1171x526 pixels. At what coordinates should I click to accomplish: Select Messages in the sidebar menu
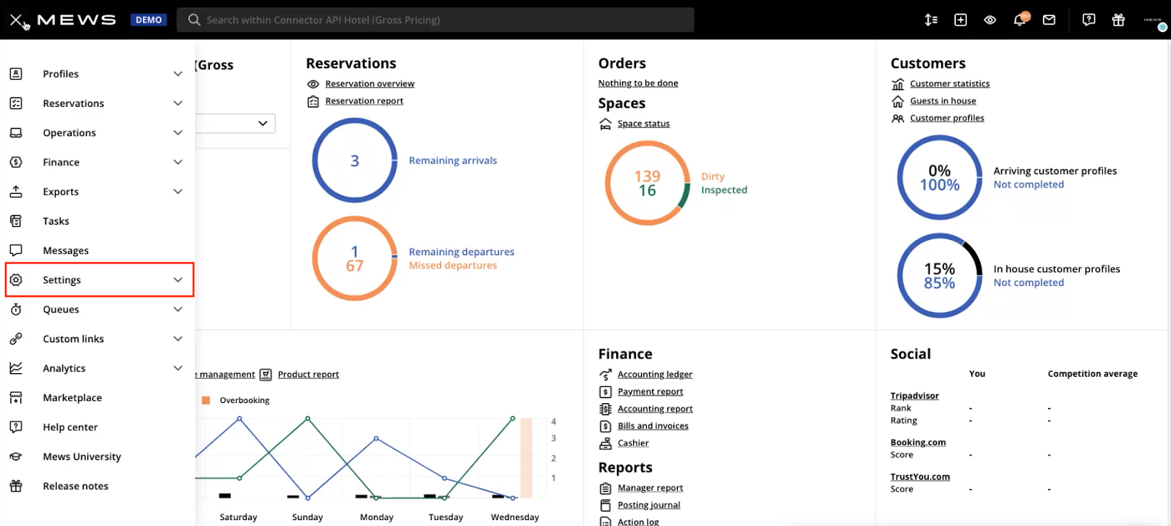coord(66,250)
